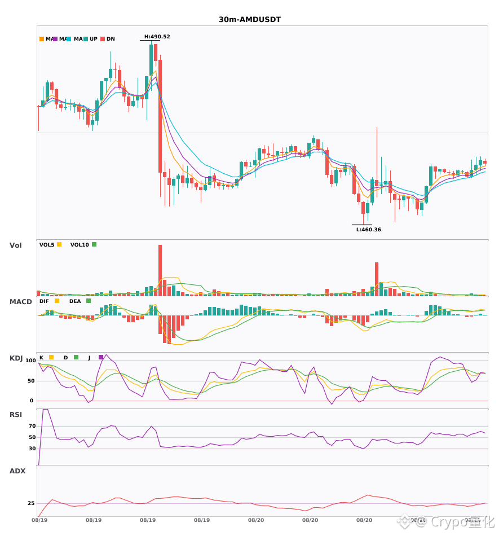This screenshot has height=536, width=499.
Task: Click the yellow K line swatch
Action: [51, 357]
